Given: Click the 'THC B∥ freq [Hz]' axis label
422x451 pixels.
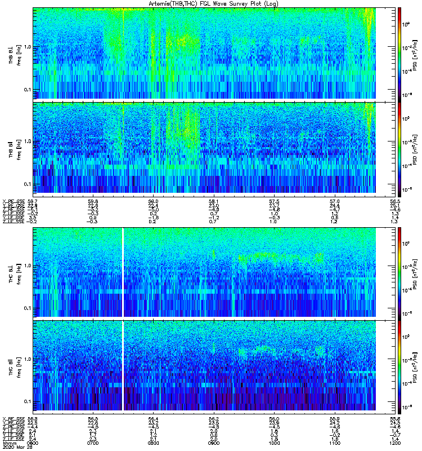Looking at the screenshot, I should coord(15,368).
